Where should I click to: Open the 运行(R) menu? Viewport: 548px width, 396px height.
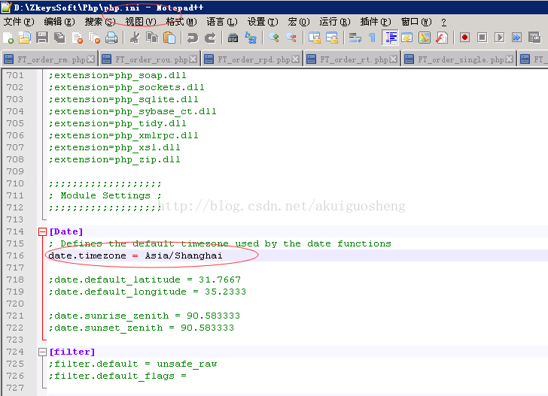[x=335, y=22]
